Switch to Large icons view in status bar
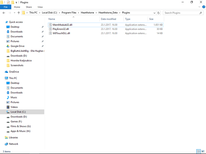206x154 pixels. (203, 151)
